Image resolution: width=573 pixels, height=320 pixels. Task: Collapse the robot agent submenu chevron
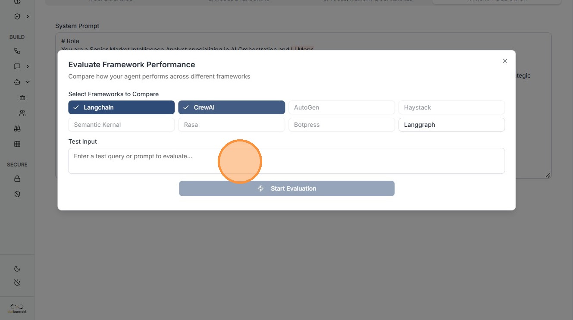coord(28,82)
